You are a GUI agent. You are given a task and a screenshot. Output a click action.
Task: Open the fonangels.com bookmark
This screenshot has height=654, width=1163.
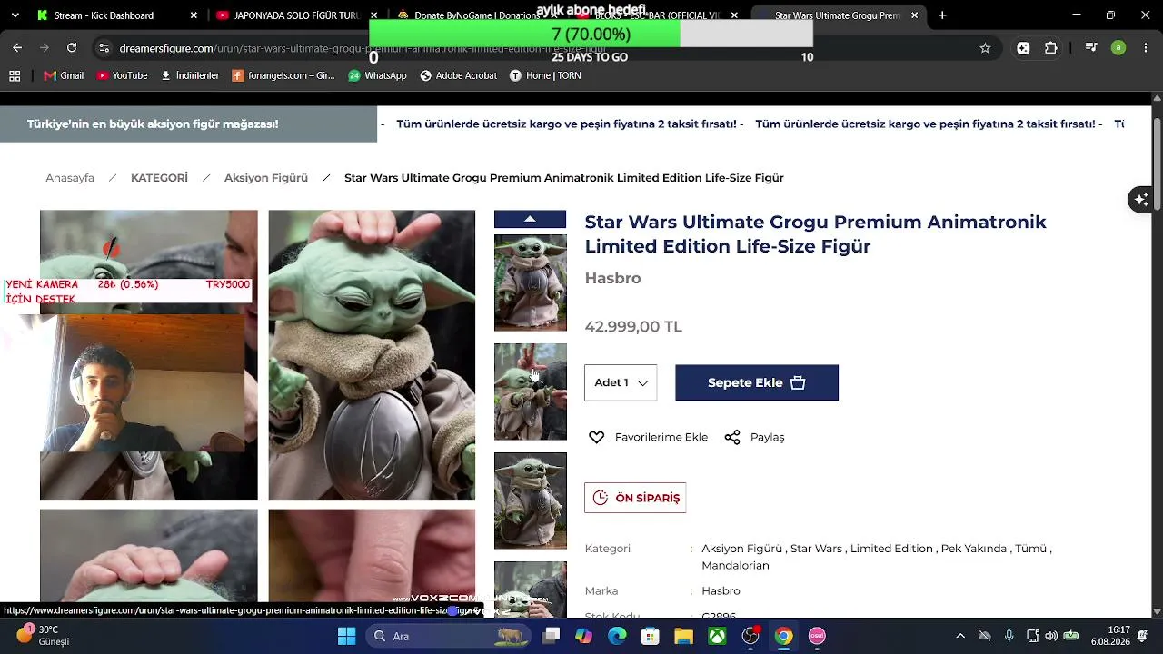click(283, 75)
